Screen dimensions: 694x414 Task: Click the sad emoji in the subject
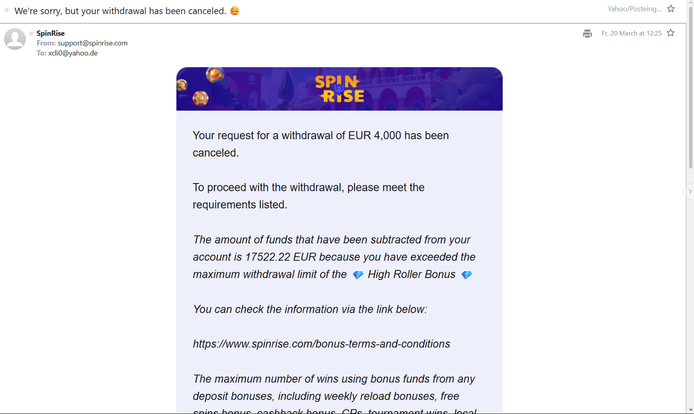point(235,11)
